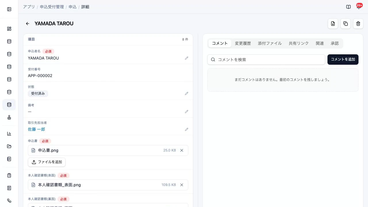Switch to the 承認 tab
Image resolution: width=368 pixels, height=207 pixels.
[335, 43]
